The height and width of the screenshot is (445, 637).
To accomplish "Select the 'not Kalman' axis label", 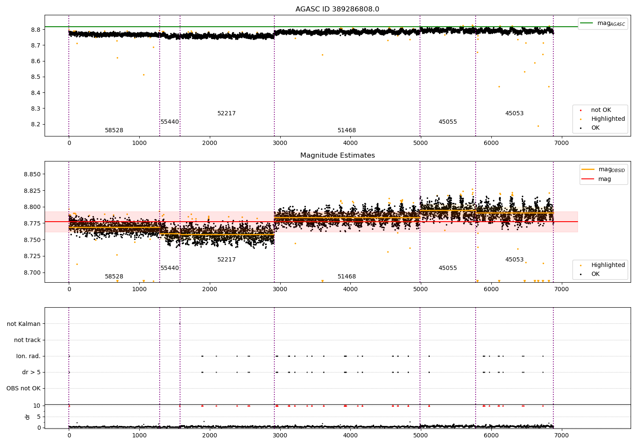I will (x=24, y=324).
